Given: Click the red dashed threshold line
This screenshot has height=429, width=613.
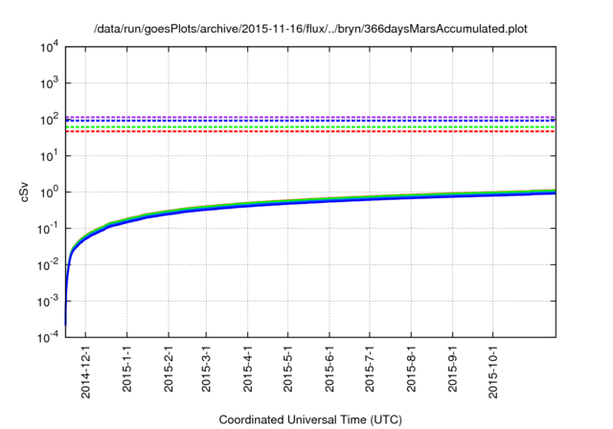Looking at the screenshot, I should (x=310, y=131).
